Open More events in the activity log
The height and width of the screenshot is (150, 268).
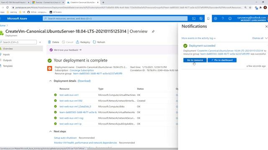pos(198,38)
